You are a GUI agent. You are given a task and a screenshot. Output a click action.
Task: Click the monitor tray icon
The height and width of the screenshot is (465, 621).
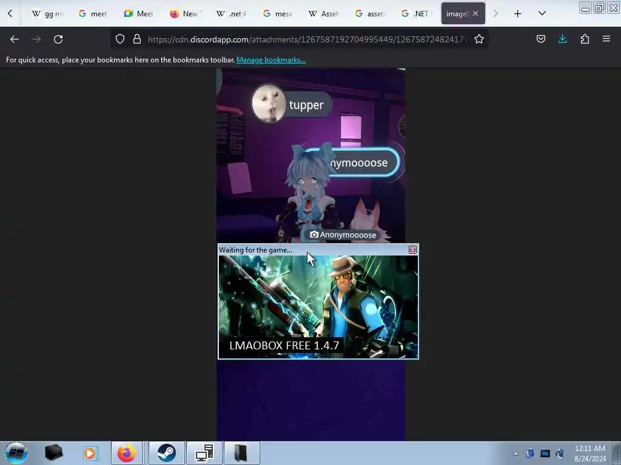pyautogui.click(x=545, y=453)
